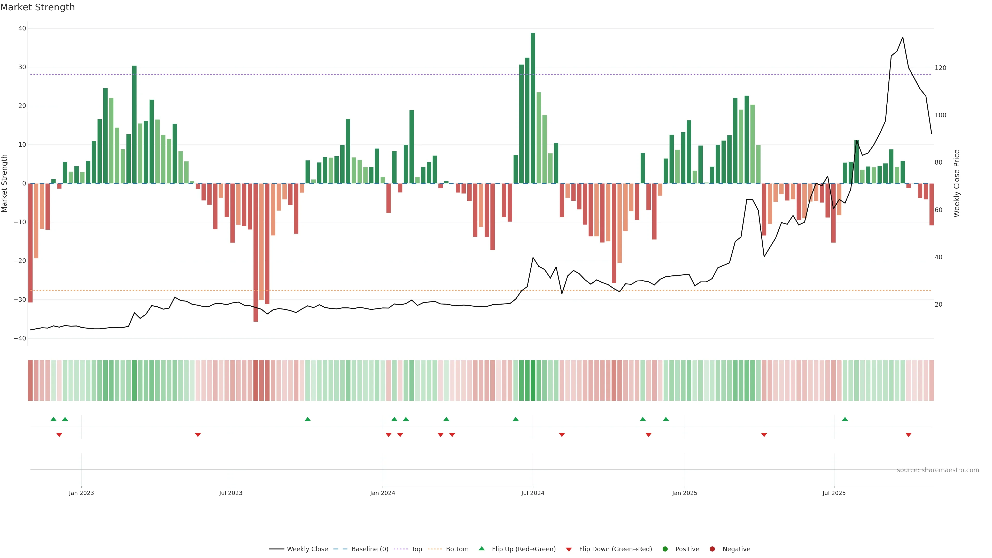This screenshot has width=992, height=558.
Task: Click the flip-up triangle just before Jul 2024
Action: [516, 419]
